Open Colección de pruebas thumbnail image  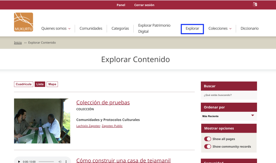[x=42, y=121]
